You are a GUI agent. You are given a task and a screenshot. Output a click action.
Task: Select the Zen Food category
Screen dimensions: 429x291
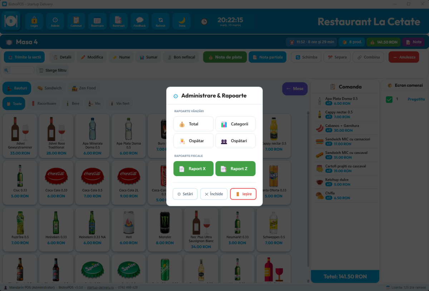tap(83, 88)
